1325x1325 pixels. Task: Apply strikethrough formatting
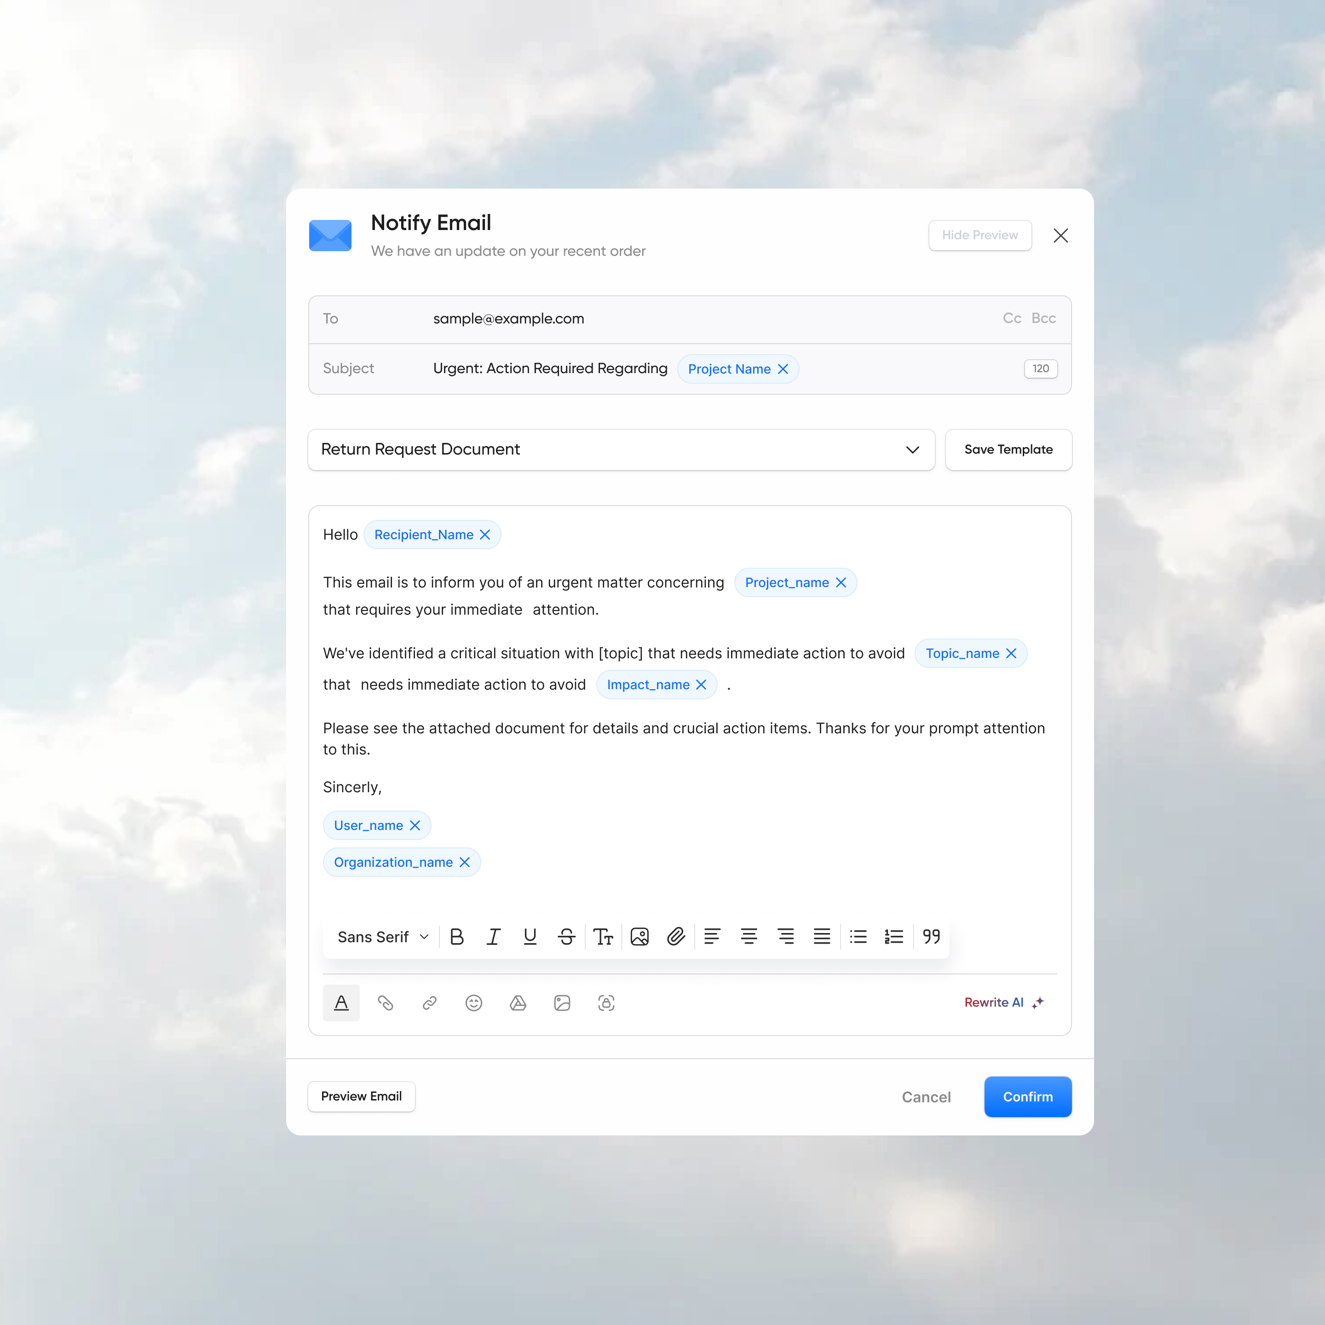(566, 936)
